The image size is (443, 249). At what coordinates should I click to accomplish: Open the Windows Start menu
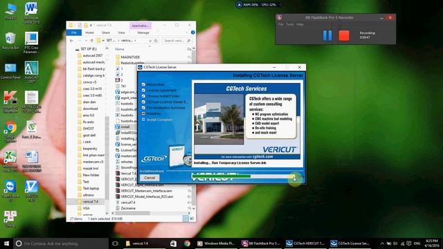click(x=6, y=243)
